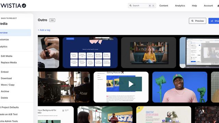Click the Preview button

(x=197, y=21)
